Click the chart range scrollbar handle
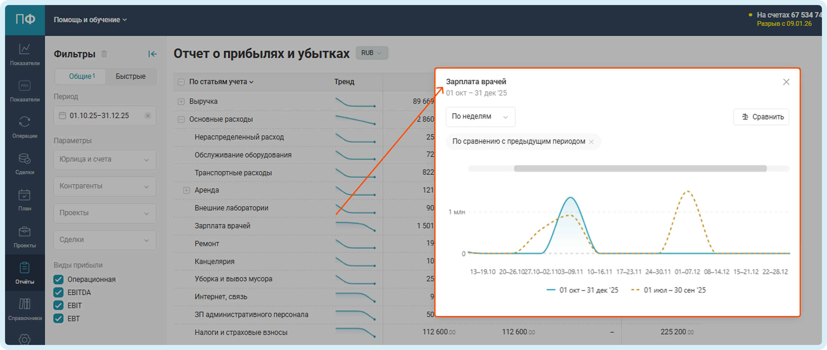 [x=640, y=169]
